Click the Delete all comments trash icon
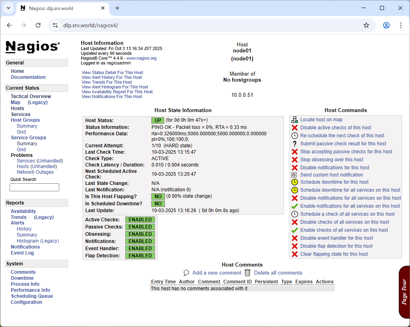This screenshot has width=410, height=327. tap(247, 273)
